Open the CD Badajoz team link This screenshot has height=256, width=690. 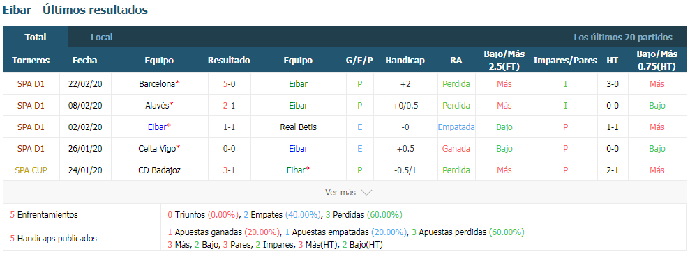click(x=159, y=170)
